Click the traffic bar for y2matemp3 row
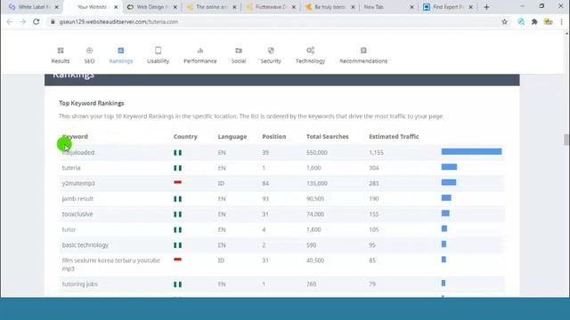Screen dimensions: 570x320 click(x=449, y=182)
